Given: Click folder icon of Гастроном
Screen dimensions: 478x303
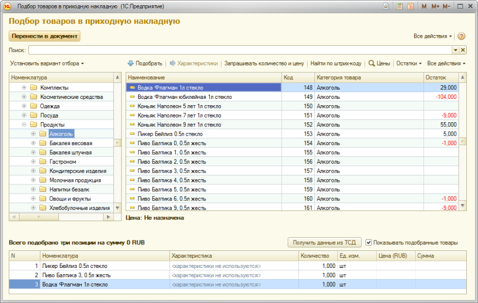Looking at the screenshot, I should tap(43, 162).
